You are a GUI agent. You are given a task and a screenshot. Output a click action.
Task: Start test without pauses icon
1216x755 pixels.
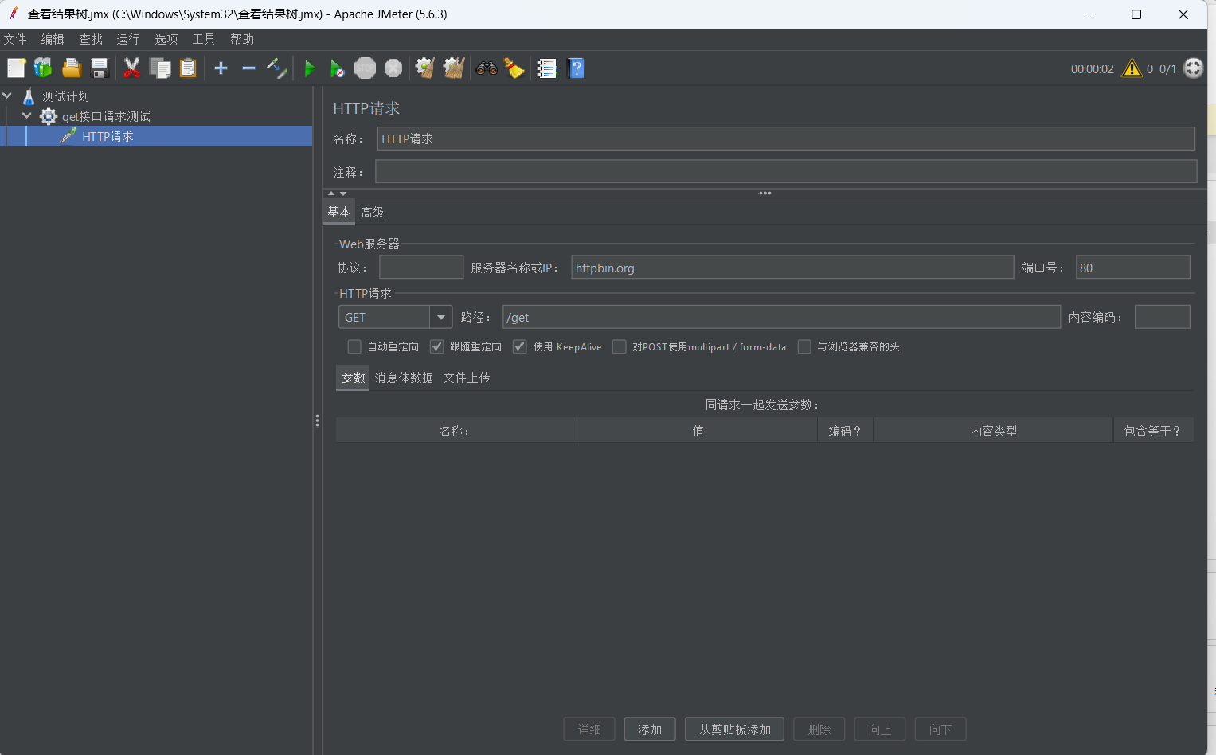point(337,68)
